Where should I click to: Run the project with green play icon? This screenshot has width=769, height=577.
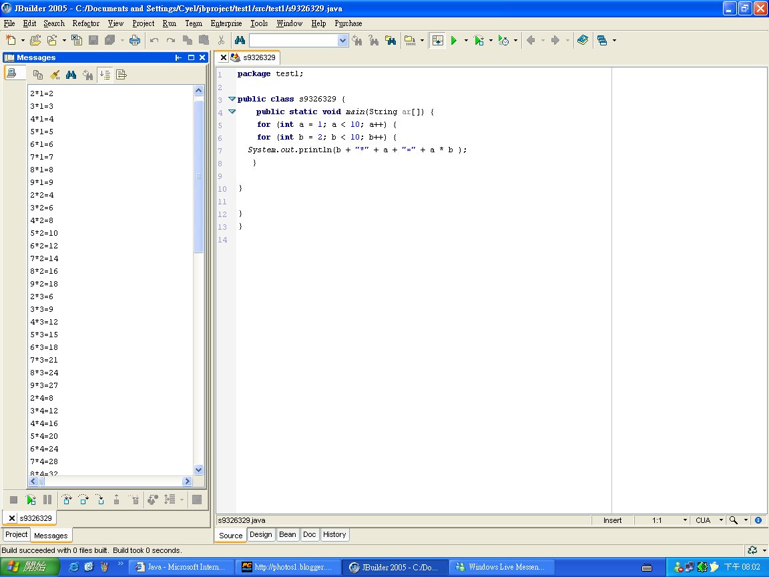[454, 40]
